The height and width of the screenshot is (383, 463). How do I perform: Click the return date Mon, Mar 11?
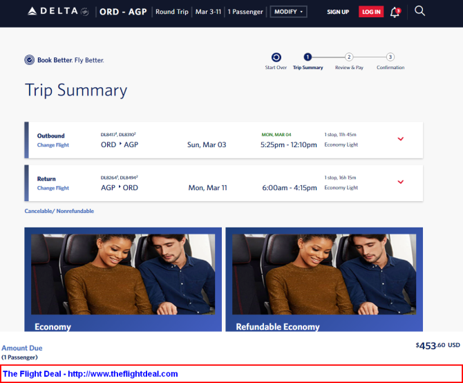click(x=207, y=188)
